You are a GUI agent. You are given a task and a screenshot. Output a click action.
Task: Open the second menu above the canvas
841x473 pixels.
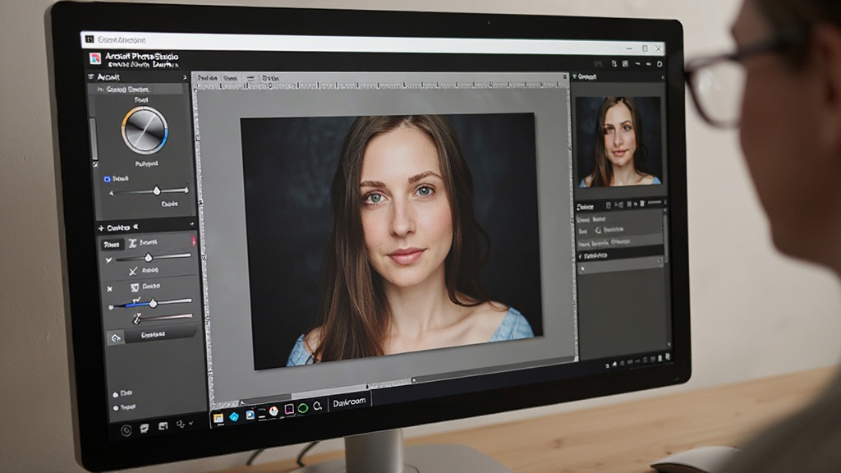pyautogui.click(x=230, y=78)
